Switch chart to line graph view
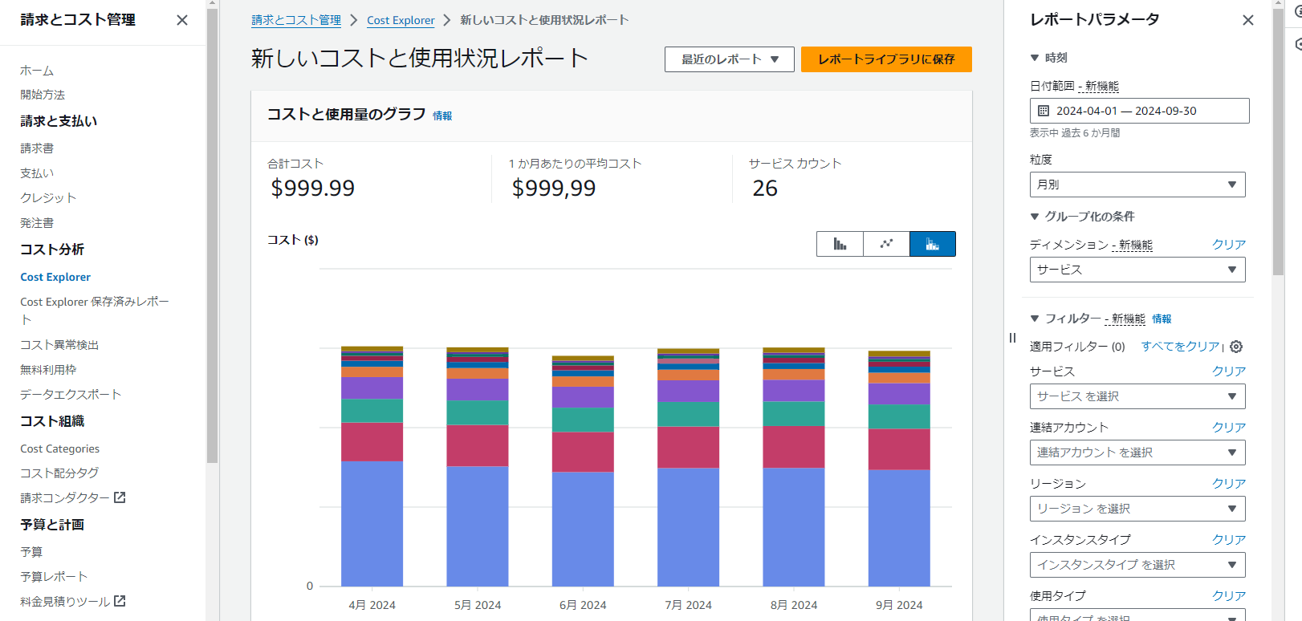Screen dimensions: 1302x621 pos(886,244)
